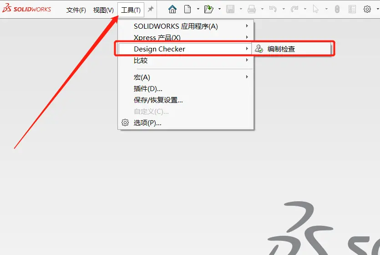Viewport: 380px width, 255px height.
Task: Click the rebuild traffic light icon
Action: coord(337,9)
